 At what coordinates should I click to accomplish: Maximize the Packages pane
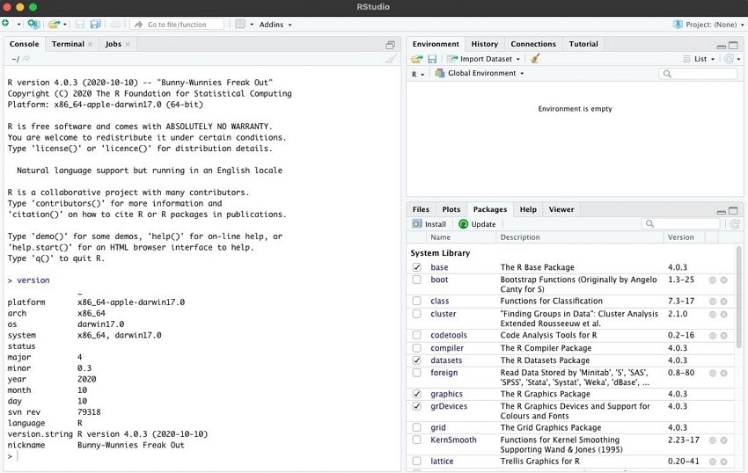733,211
